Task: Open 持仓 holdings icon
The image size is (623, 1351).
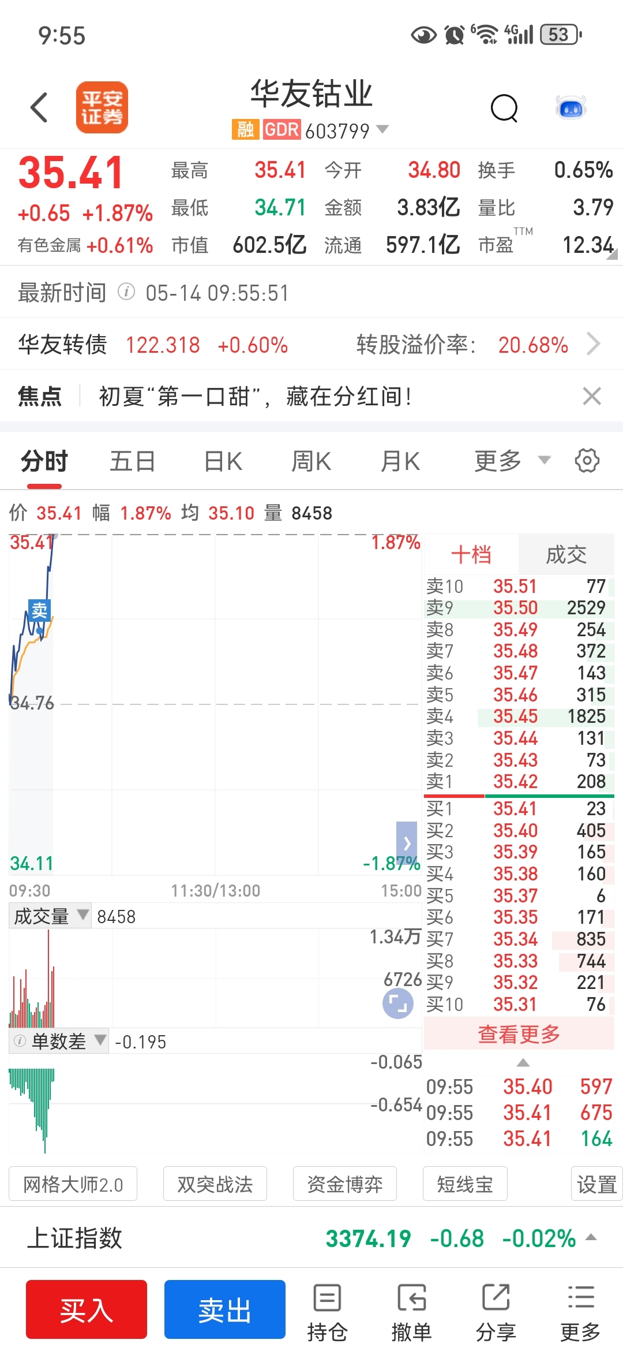Action: 327,1312
